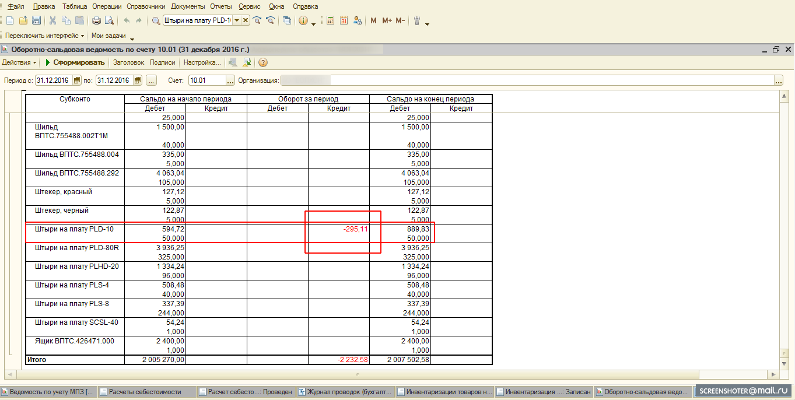Open the calendar icon in the toolbar
Screen dimensions: 795x400
pyautogui.click(x=344, y=20)
